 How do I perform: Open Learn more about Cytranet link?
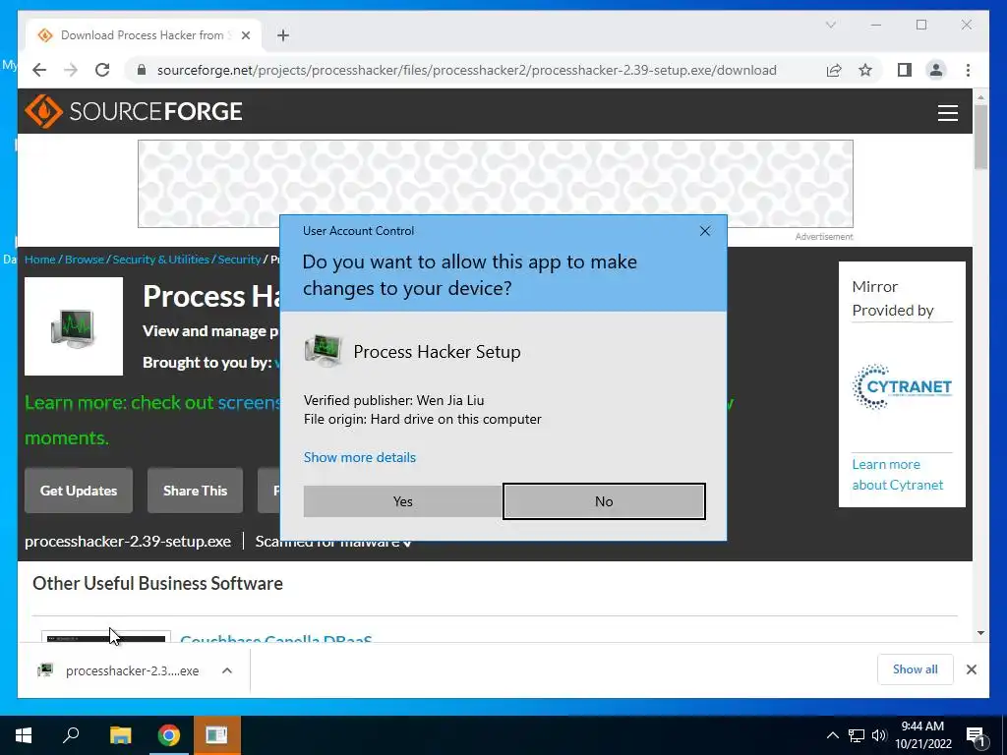pos(897,475)
